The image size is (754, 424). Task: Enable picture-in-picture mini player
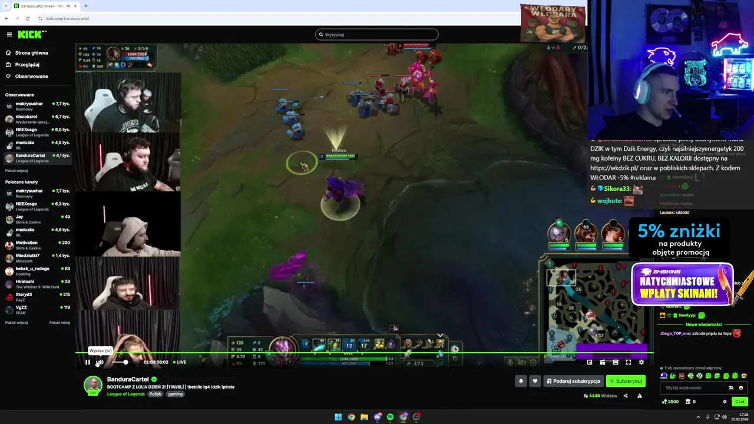pyautogui.click(x=590, y=362)
